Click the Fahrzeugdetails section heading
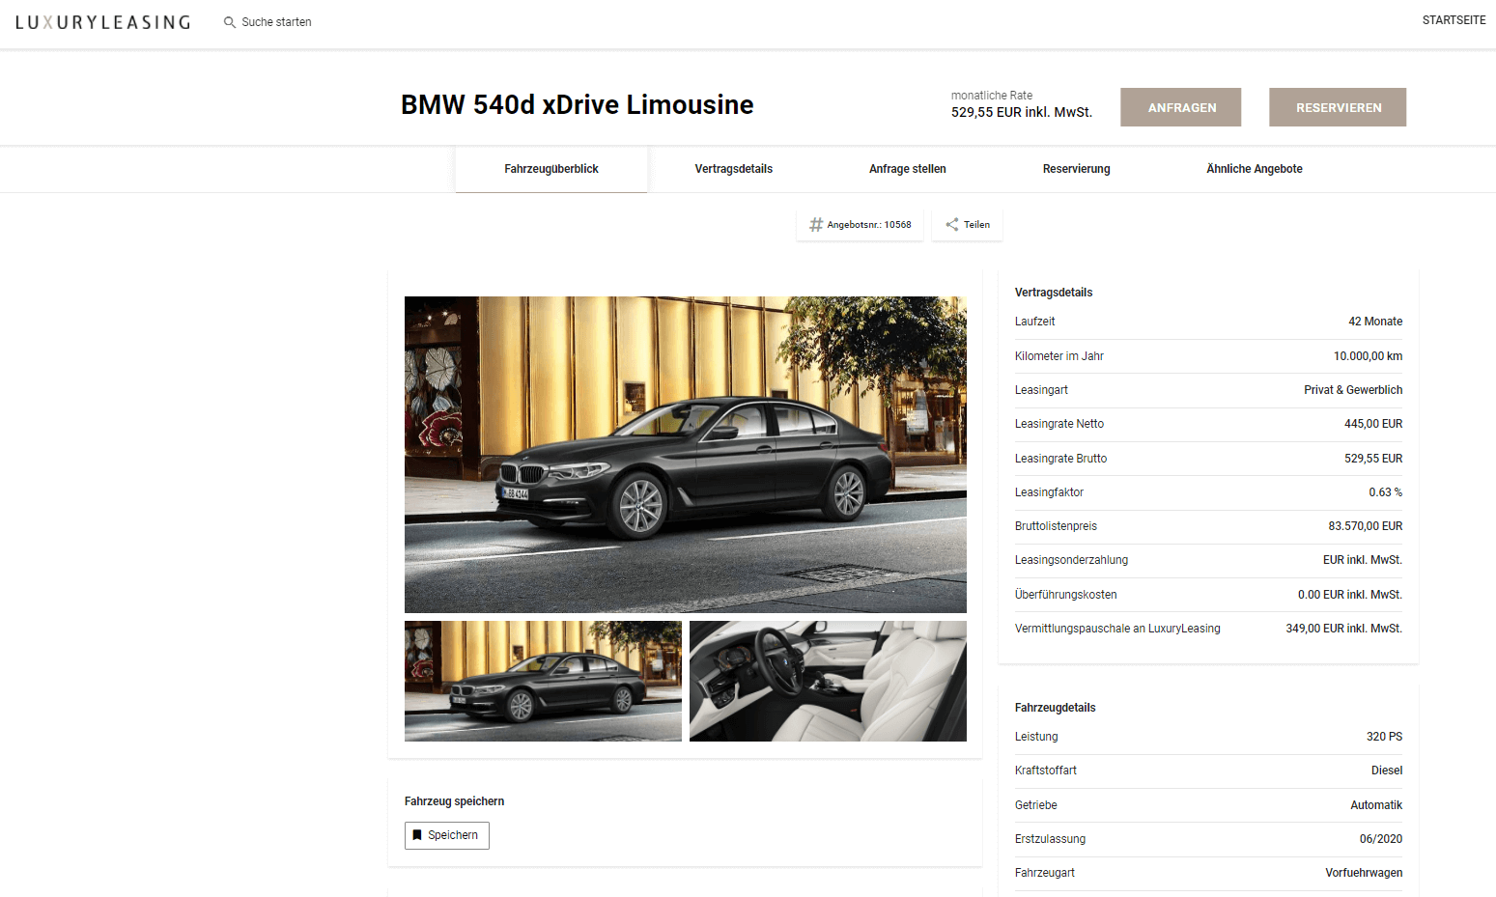1496x897 pixels. click(1056, 708)
